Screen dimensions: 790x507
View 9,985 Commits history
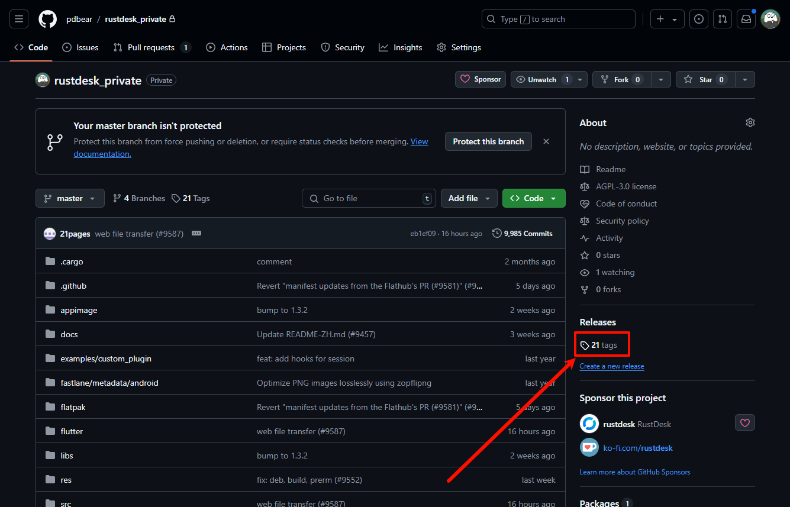[523, 234]
